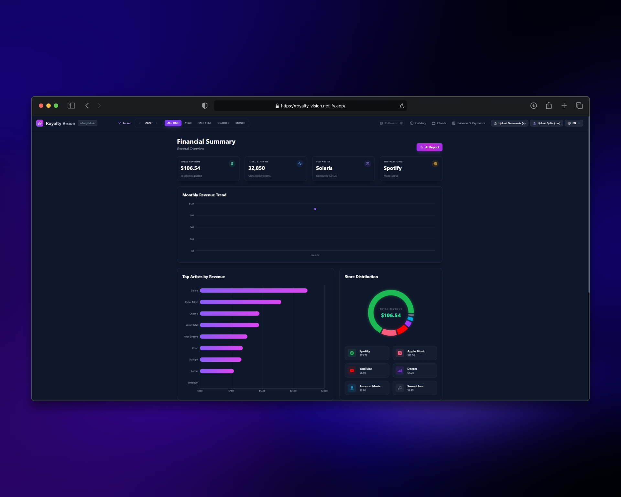Click the period filter funnel icon
The image size is (621, 497).
(120, 123)
